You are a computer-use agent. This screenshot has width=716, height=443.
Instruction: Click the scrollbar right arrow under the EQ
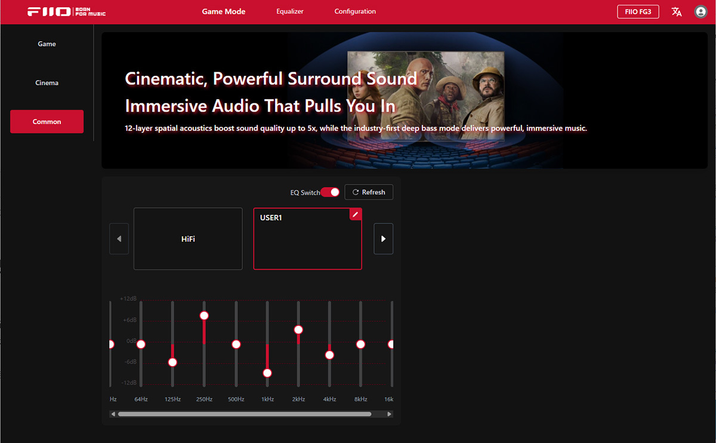pyautogui.click(x=390, y=413)
